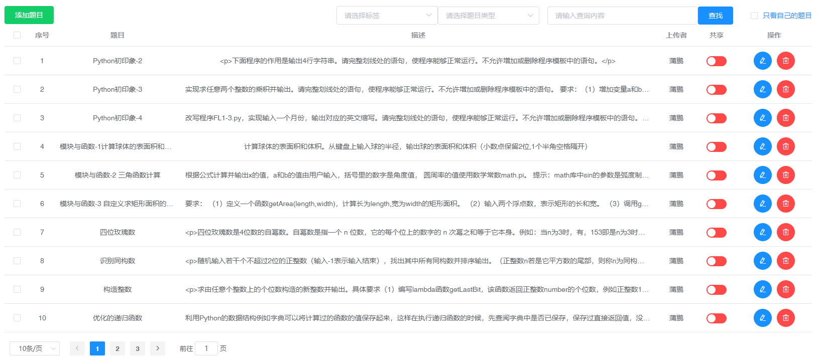This screenshot has width=819, height=363.
Task: Tick the select-all checkbox in table header
Action: 17,35
